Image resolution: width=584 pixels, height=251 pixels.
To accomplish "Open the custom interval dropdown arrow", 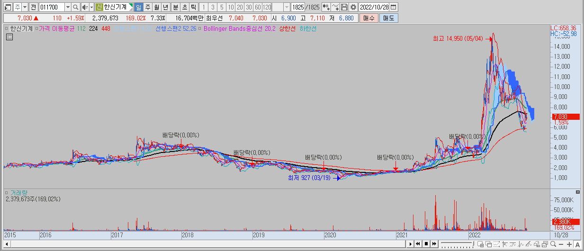I will (x=287, y=7).
